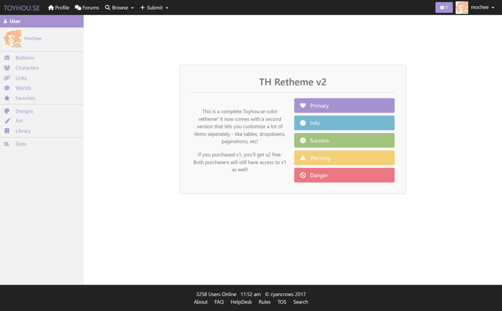Click the Bulletins newspaper icon

6,57
